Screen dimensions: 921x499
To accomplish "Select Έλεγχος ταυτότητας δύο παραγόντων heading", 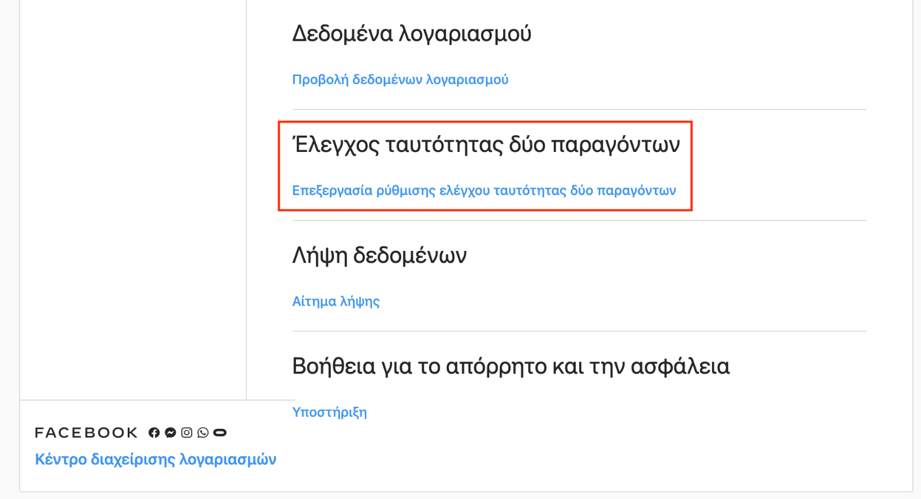I will (x=486, y=144).
